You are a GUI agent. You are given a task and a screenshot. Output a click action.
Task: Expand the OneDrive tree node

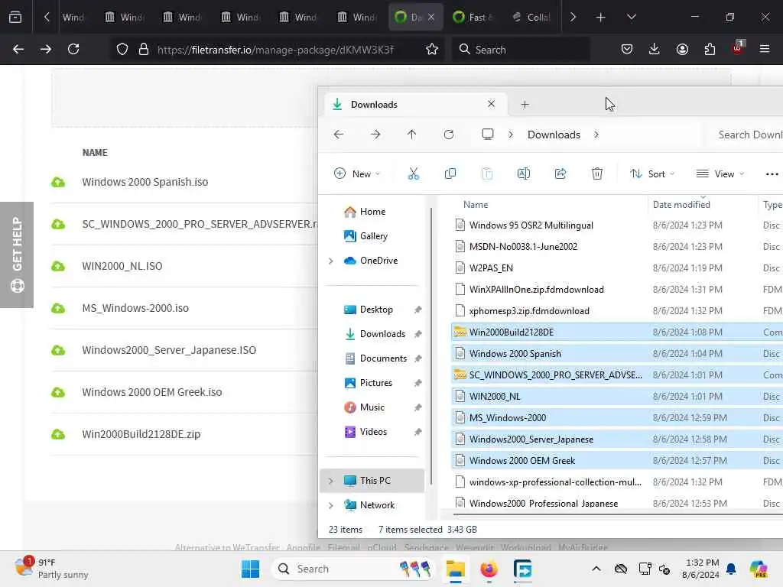click(330, 261)
